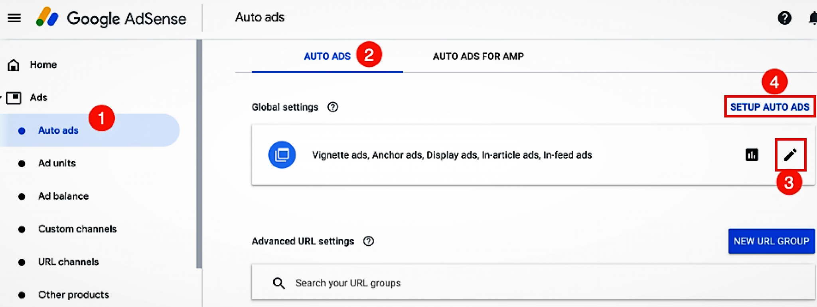This screenshot has width=817, height=307.
Task: Go to Home in sidebar
Action: [43, 65]
